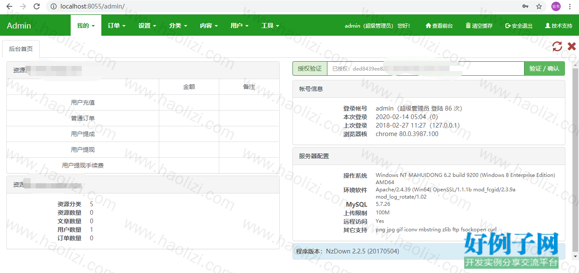The height and width of the screenshot is (273, 579).
Task: Click the 用户数量 label
Action: 69,230
